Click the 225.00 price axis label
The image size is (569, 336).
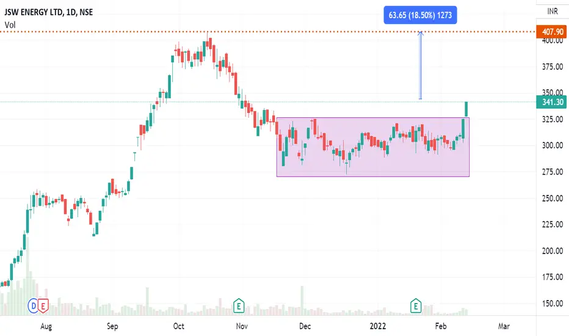[x=553, y=224]
